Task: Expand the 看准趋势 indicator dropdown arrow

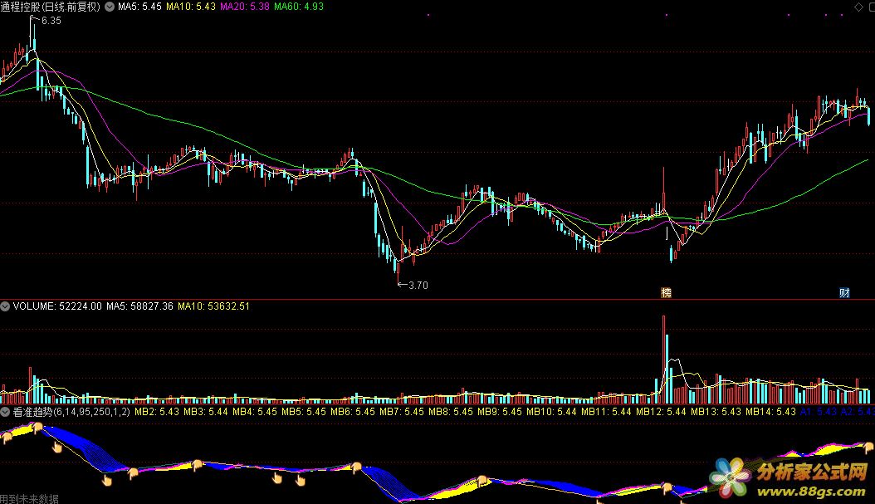Action: (x=5, y=412)
